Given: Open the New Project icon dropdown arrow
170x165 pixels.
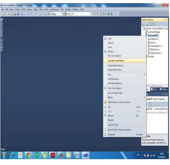Looking at the screenshot, I should pyautogui.click(x=6, y=14).
